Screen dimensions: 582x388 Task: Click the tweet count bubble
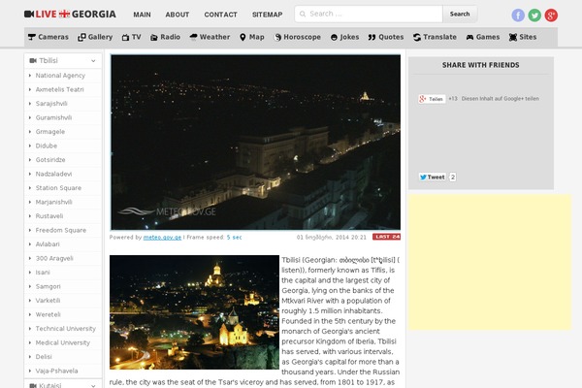452,178
